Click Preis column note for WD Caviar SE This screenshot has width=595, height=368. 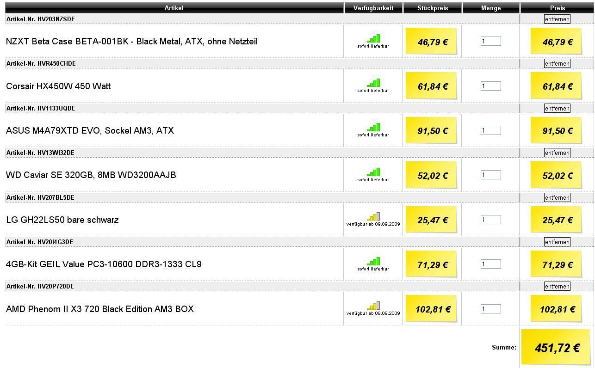pyautogui.click(x=556, y=175)
